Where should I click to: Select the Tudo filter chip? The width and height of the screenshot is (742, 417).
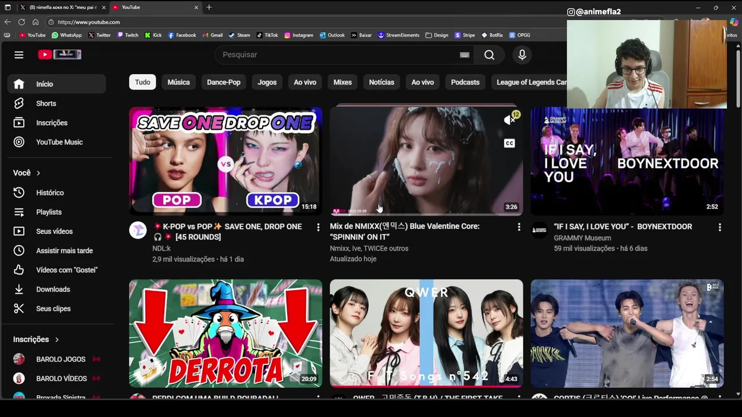click(x=143, y=82)
